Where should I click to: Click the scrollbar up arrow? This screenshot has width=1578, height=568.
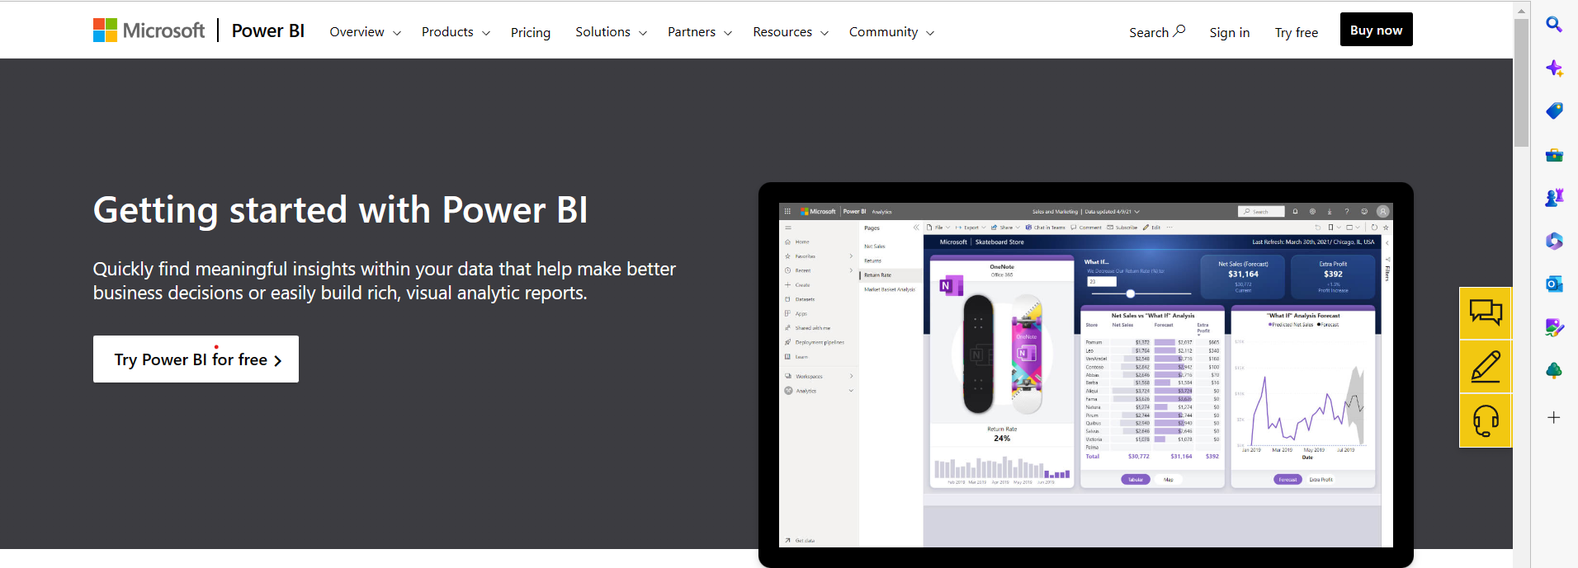(x=1522, y=11)
